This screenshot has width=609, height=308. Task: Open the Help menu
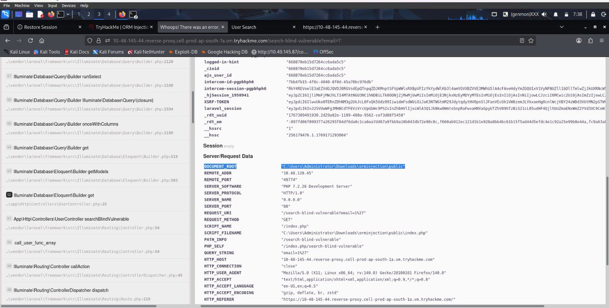(84, 5)
